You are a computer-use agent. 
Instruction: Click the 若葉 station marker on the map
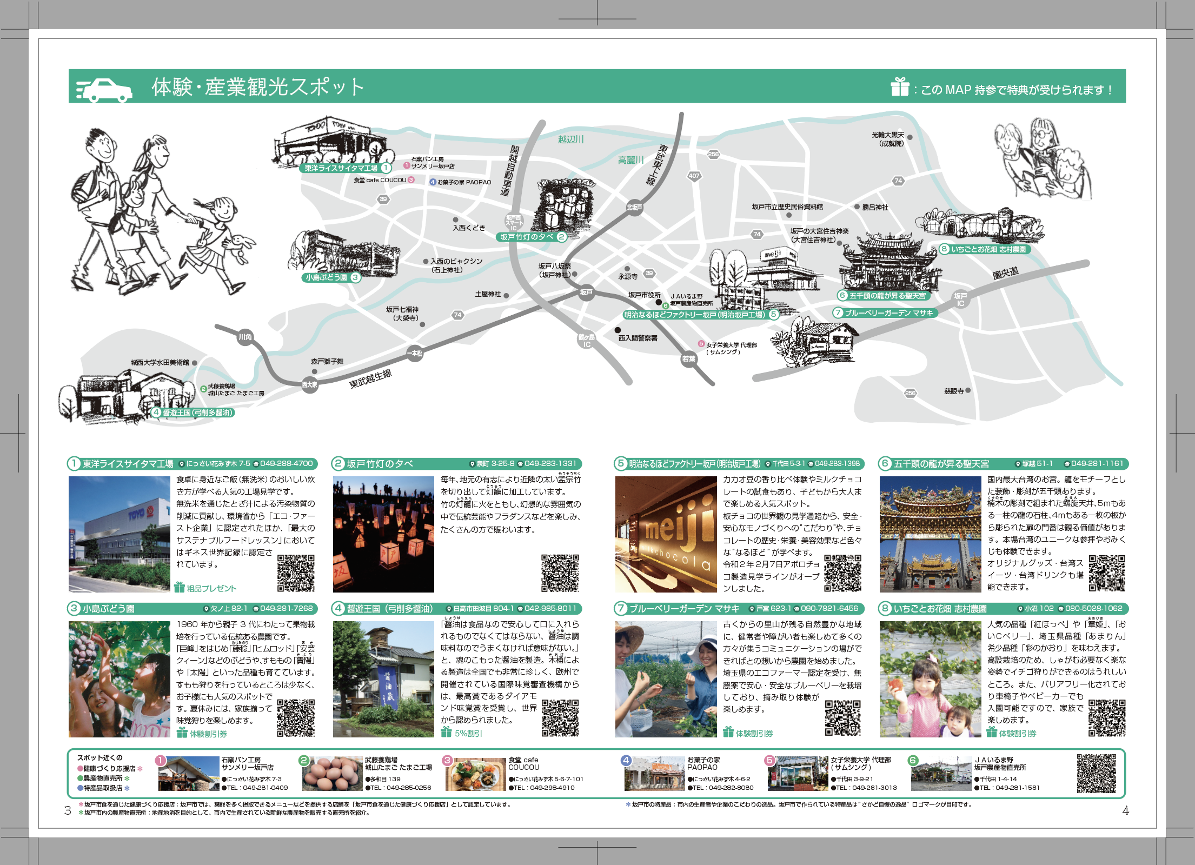coord(688,358)
